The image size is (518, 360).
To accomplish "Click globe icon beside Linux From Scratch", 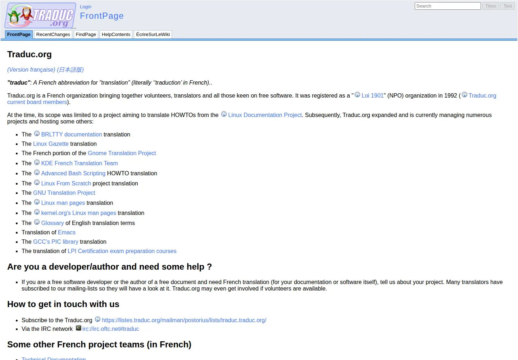I will tap(37, 183).
